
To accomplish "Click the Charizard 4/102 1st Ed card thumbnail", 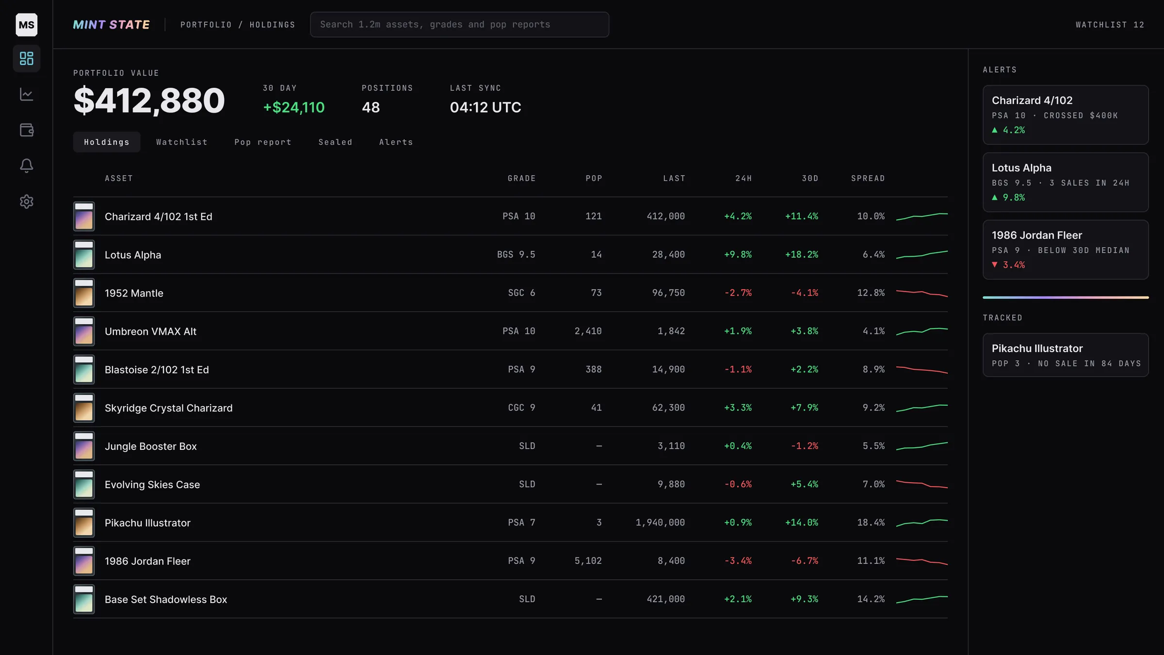I will pos(84,216).
